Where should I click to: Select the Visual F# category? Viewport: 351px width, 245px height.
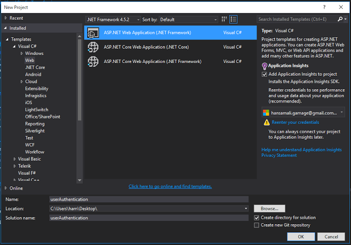click(27, 173)
